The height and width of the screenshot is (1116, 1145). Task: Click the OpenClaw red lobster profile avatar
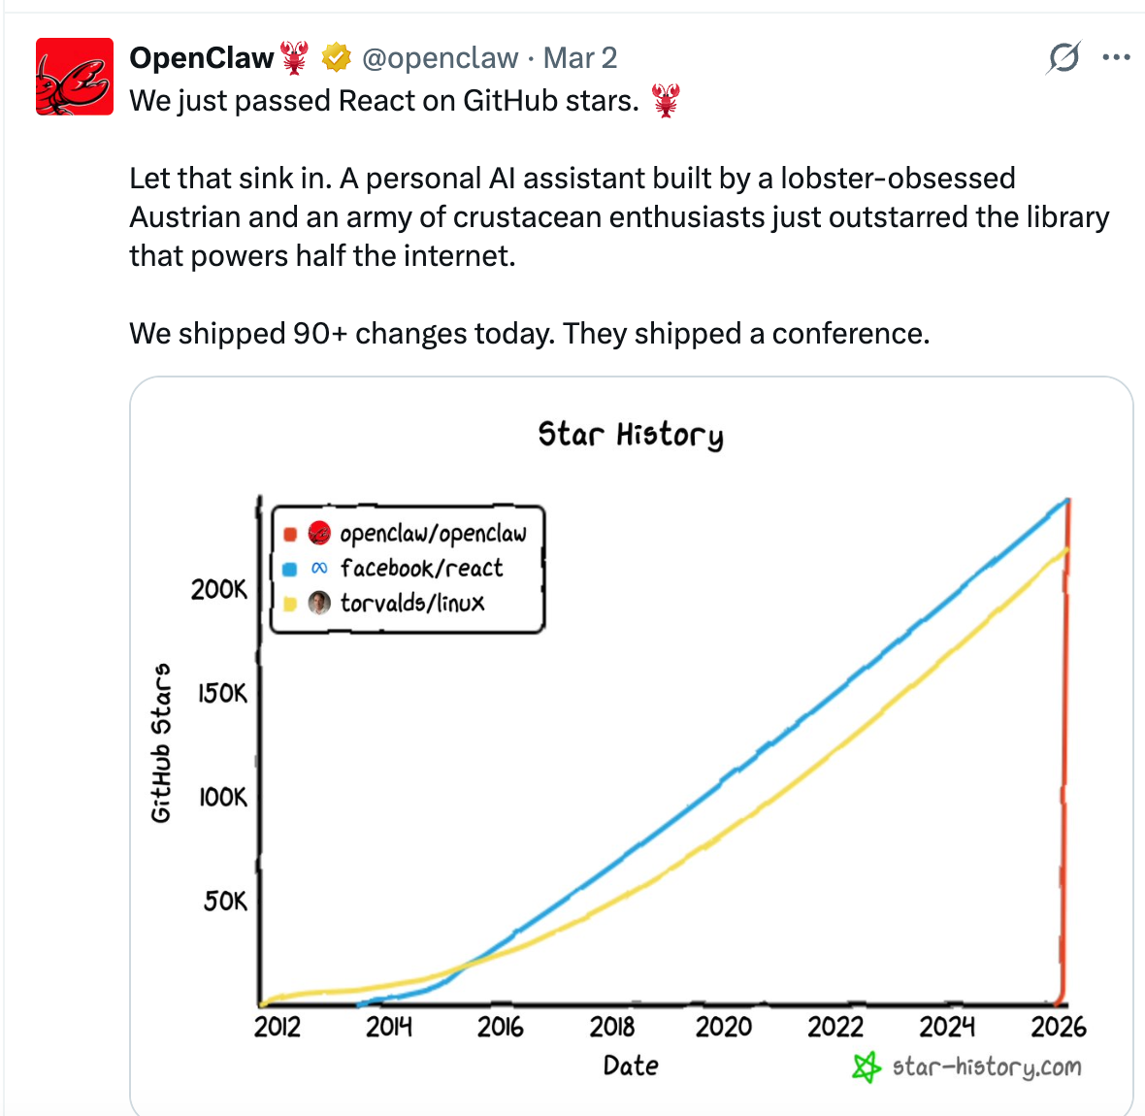point(75,77)
